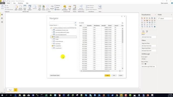173x97 pixels.
Task: Click the Paste icon in Clipboard group
Action: tap(2, 7)
